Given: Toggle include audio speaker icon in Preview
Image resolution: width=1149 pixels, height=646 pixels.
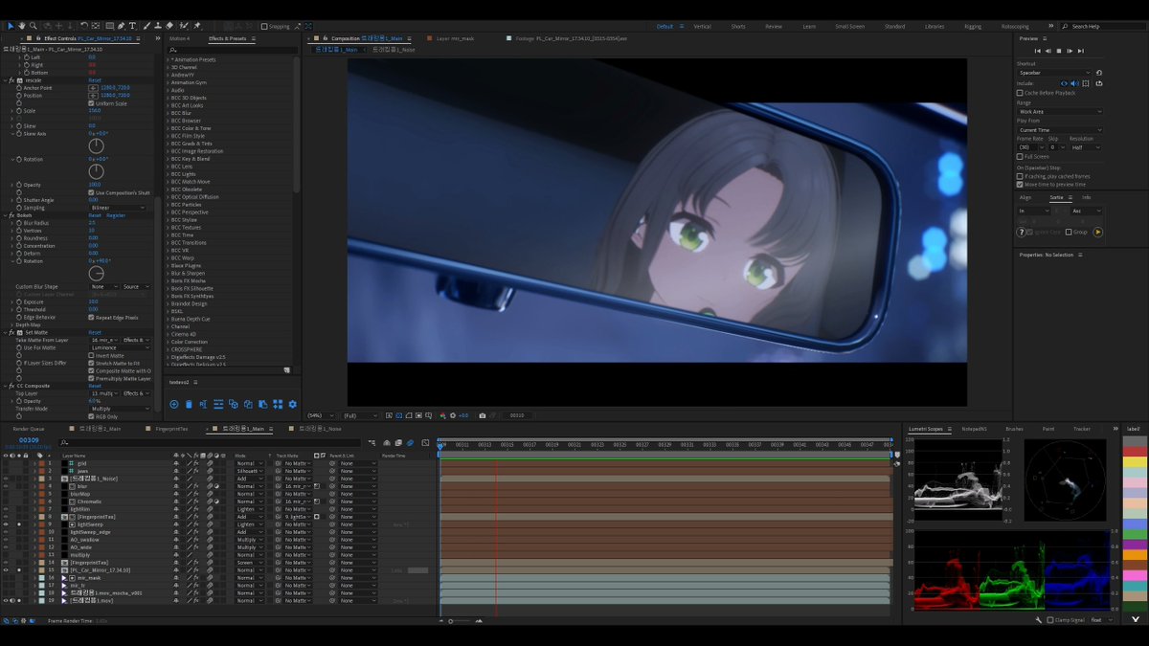Looking at the screenshot, I should point(1074,83).
